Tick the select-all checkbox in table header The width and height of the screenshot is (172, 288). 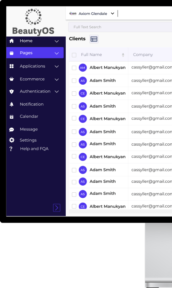[74, 55]
